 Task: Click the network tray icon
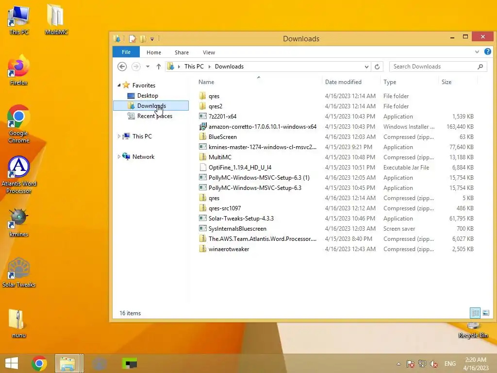click(x=422, y=364)
